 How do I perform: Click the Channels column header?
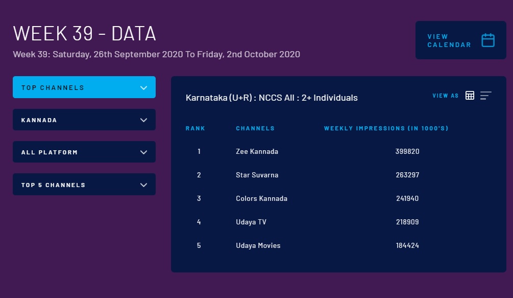point(255,128)
